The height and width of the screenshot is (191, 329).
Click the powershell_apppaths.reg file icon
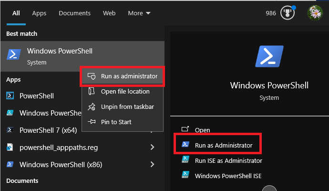click(x=10, y=147)
